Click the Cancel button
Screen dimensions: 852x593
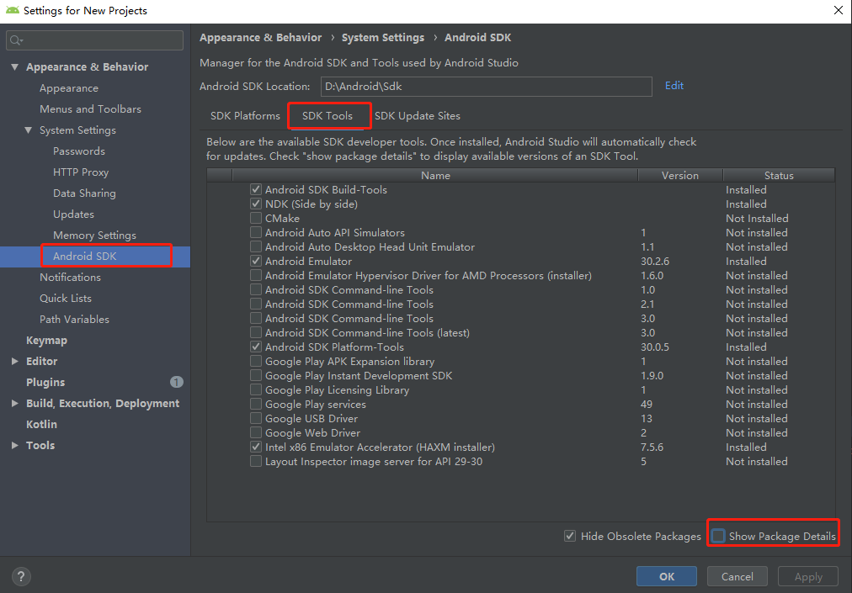pos(738,577)
